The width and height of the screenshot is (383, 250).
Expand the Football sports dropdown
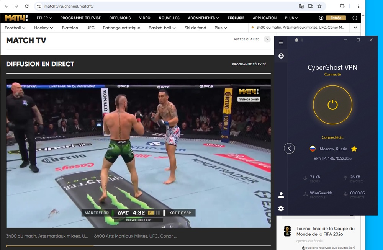pyautogui.click(x=15, y=28)
